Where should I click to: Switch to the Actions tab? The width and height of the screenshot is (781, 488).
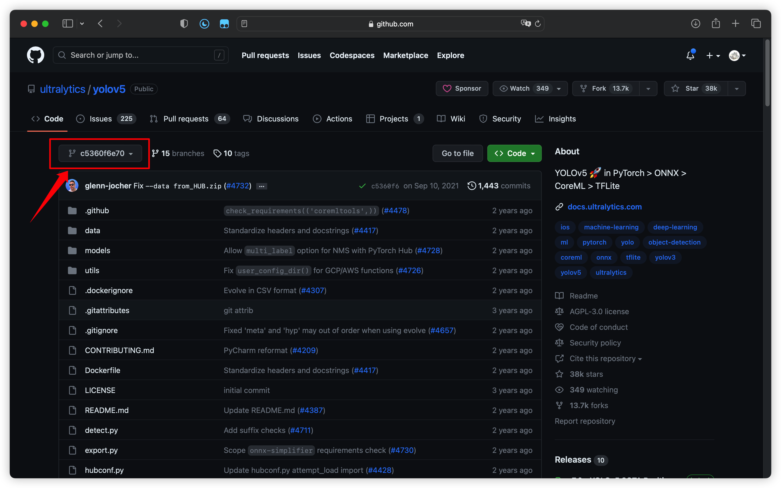(x=333, y=119)
